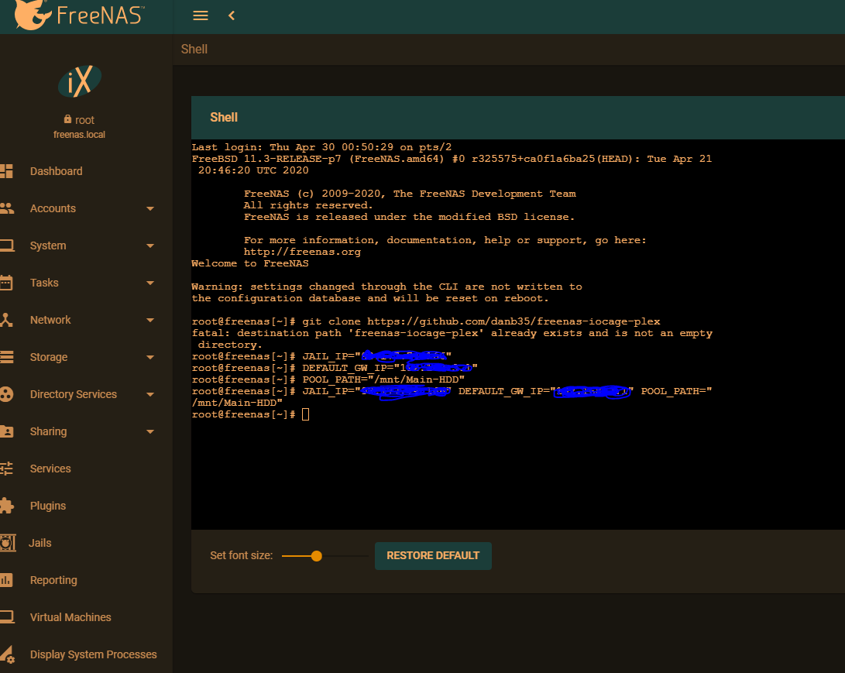845x673 pixels.
Task: Expand the Directory Services arrow
Action: click(x=150, y=394)
